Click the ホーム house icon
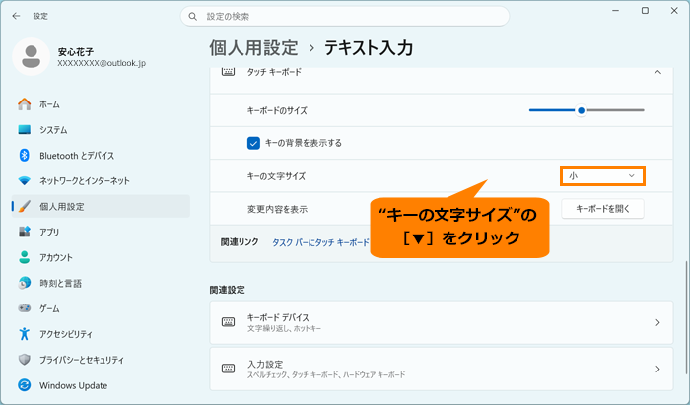The width and height of the screenshot is (690, 405). [x=25, y=104]
